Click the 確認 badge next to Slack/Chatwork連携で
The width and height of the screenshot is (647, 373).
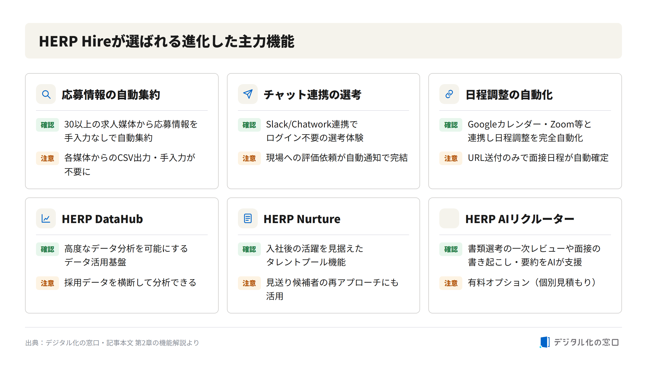point(249,125)
